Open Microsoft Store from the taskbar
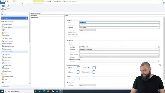This screenshot has width=165, height=93. 53,91
